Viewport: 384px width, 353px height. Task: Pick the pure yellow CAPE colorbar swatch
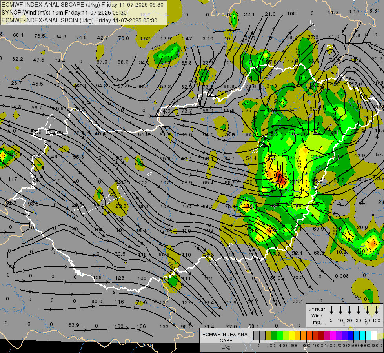[292, 336]
